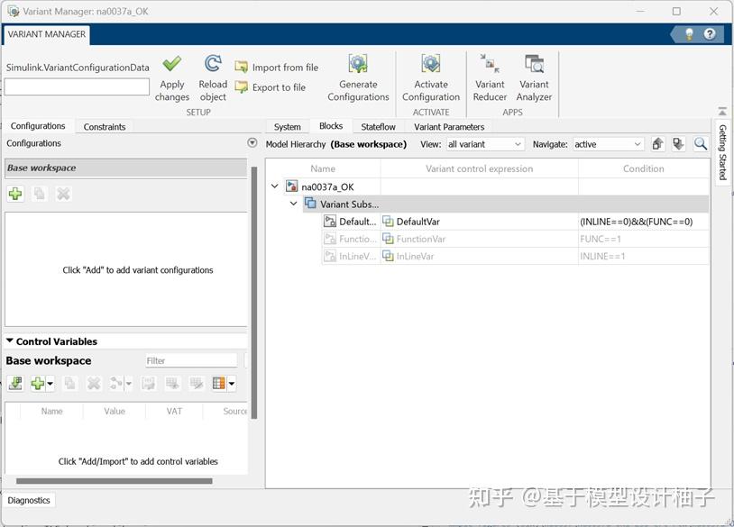Select the Base workspace configuration row

(126, 168)
